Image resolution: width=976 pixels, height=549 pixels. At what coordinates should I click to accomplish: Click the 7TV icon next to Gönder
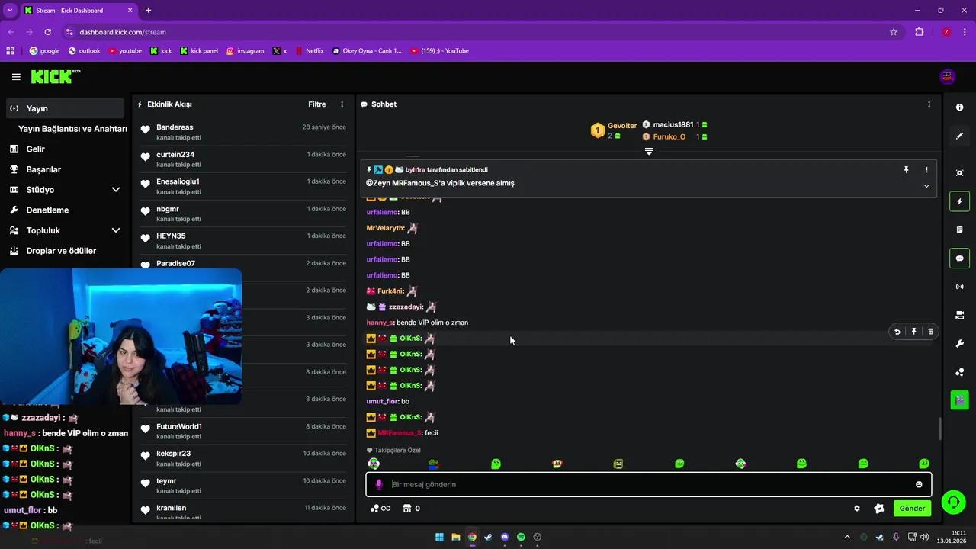879,508
